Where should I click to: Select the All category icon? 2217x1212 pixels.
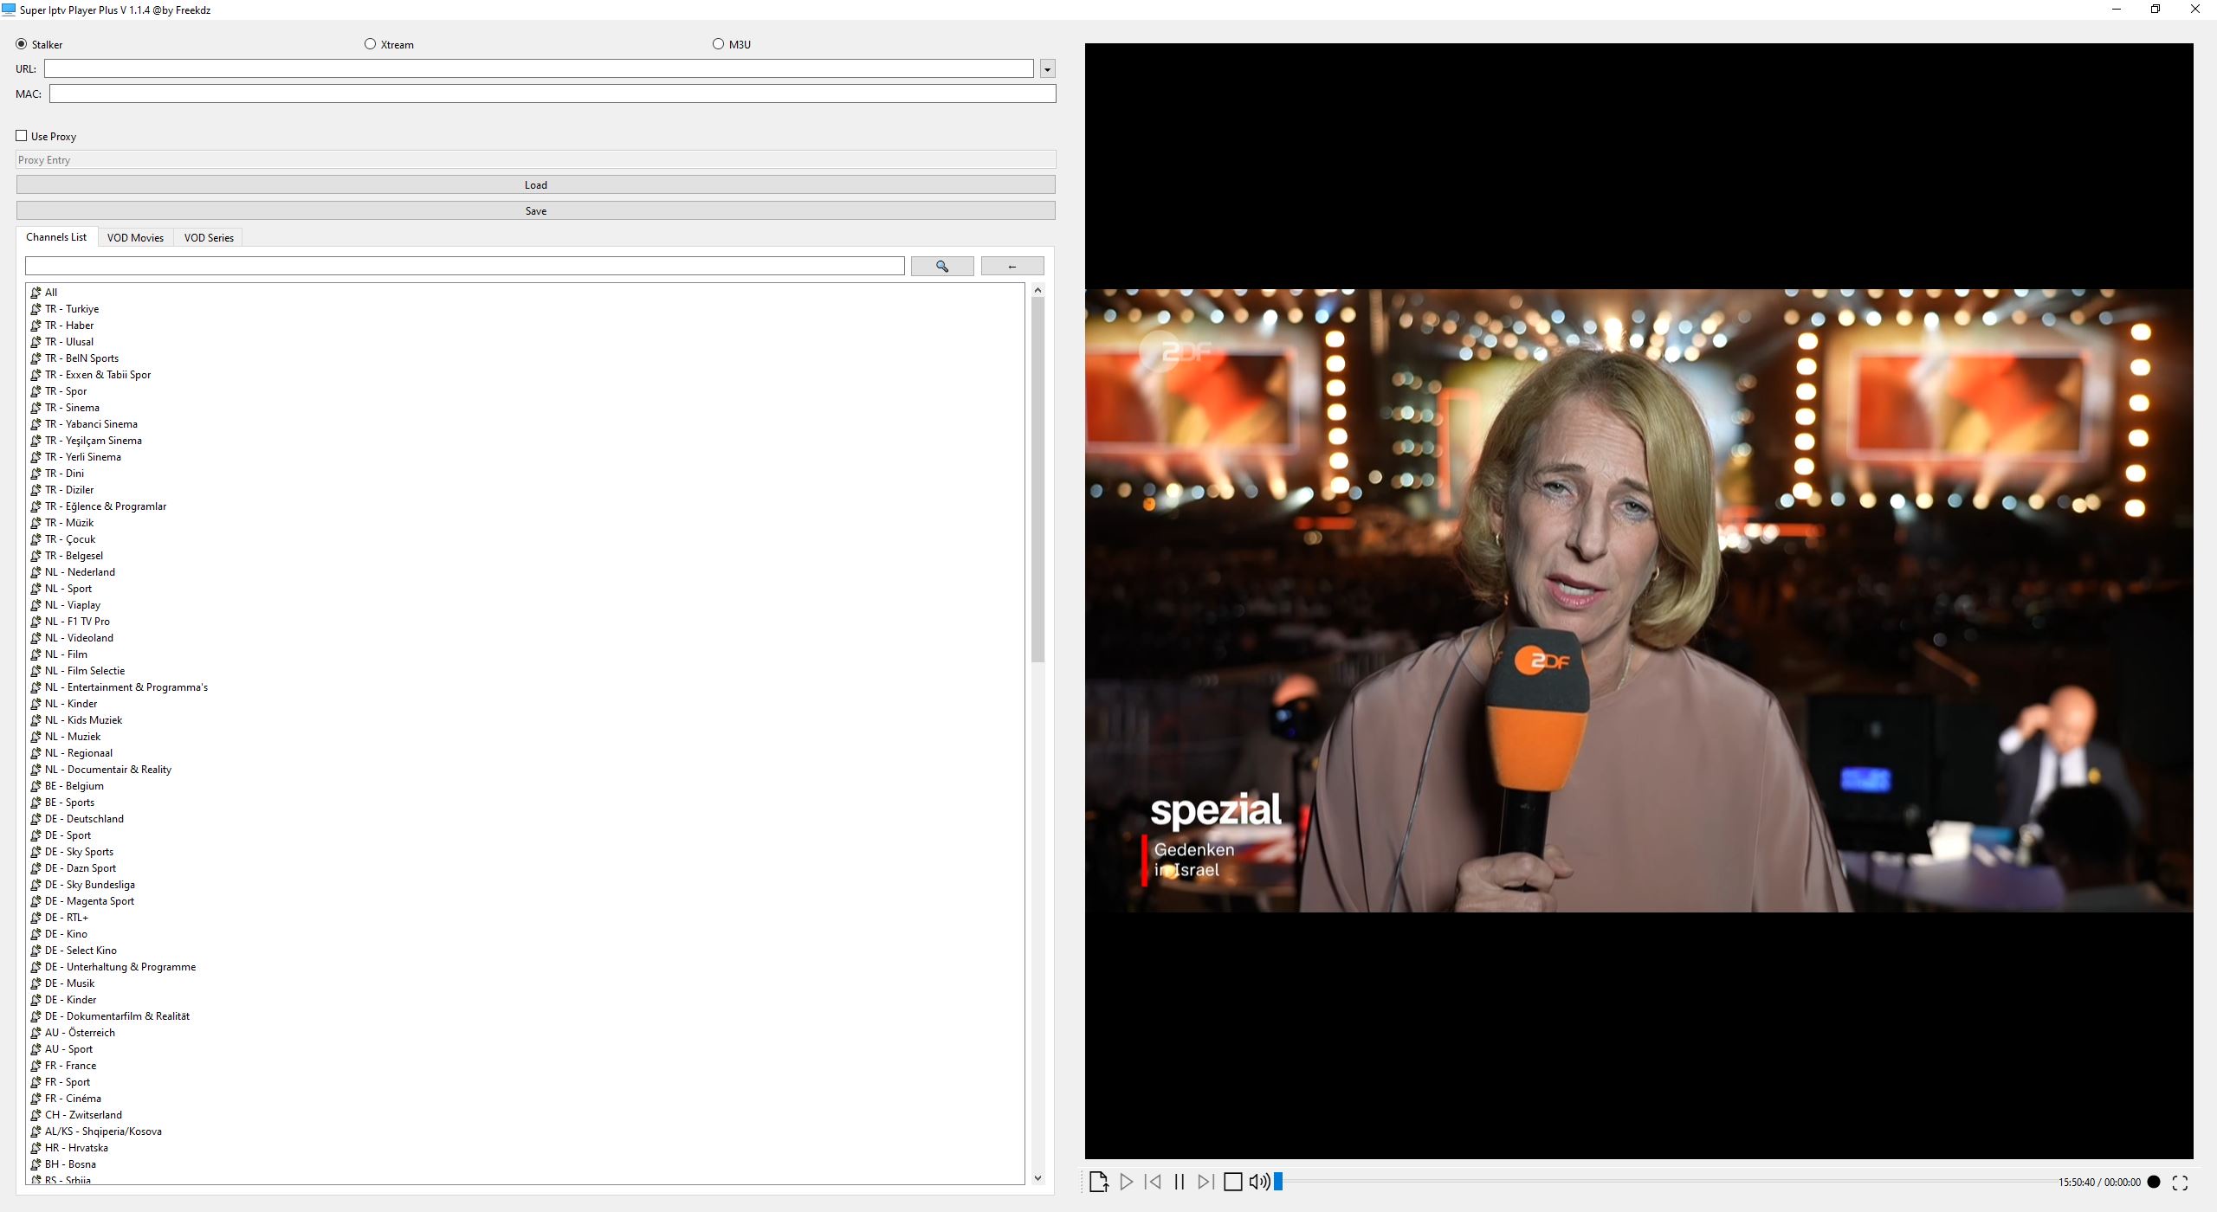pos(36,293)
